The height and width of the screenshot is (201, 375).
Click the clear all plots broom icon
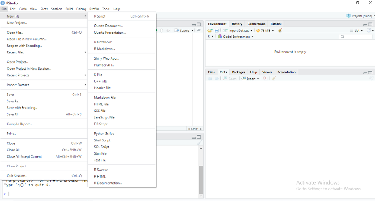(x=274, y=78)
